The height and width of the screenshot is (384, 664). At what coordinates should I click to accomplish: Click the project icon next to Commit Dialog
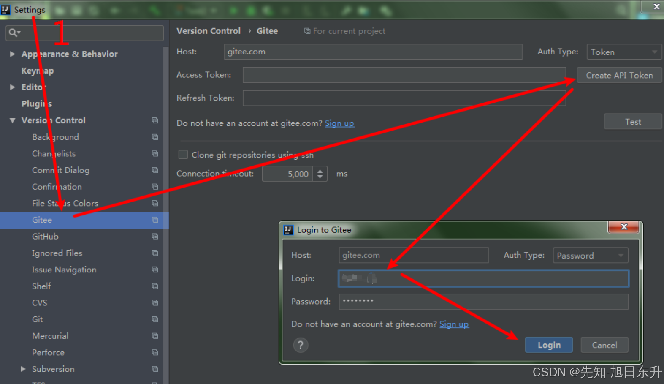[x=155, y=170]
